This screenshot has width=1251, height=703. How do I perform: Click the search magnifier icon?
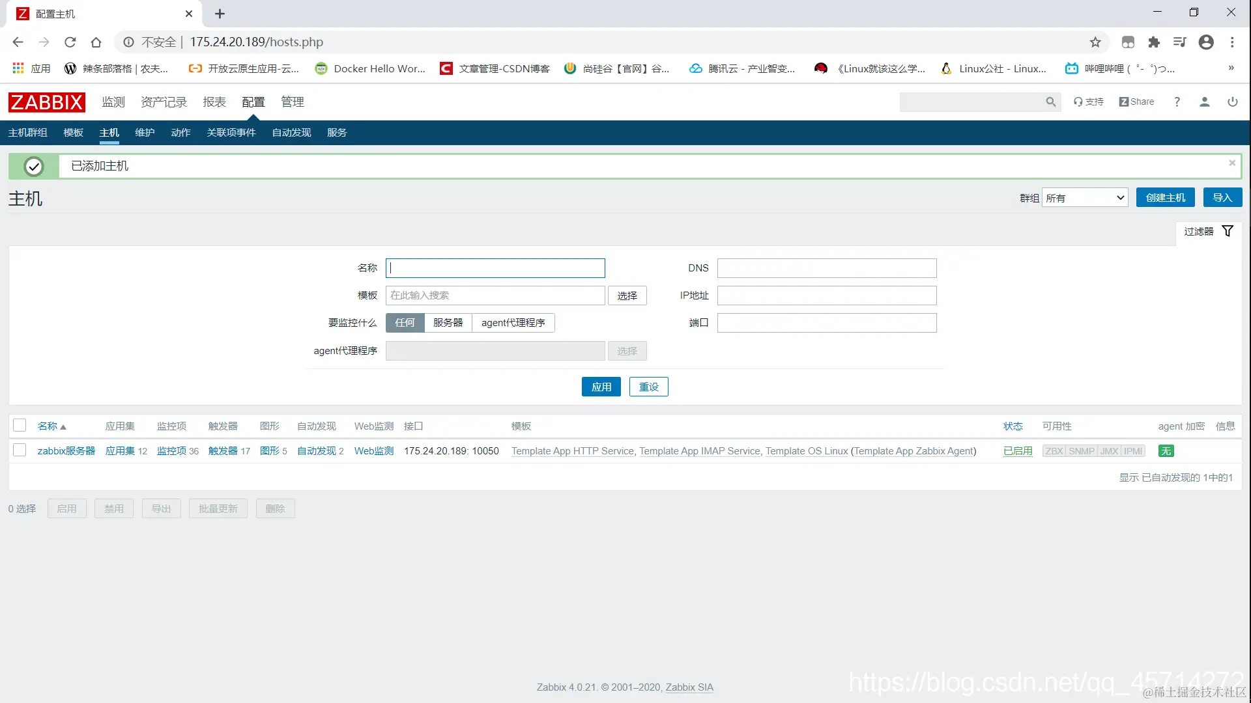coord(1050,102)
